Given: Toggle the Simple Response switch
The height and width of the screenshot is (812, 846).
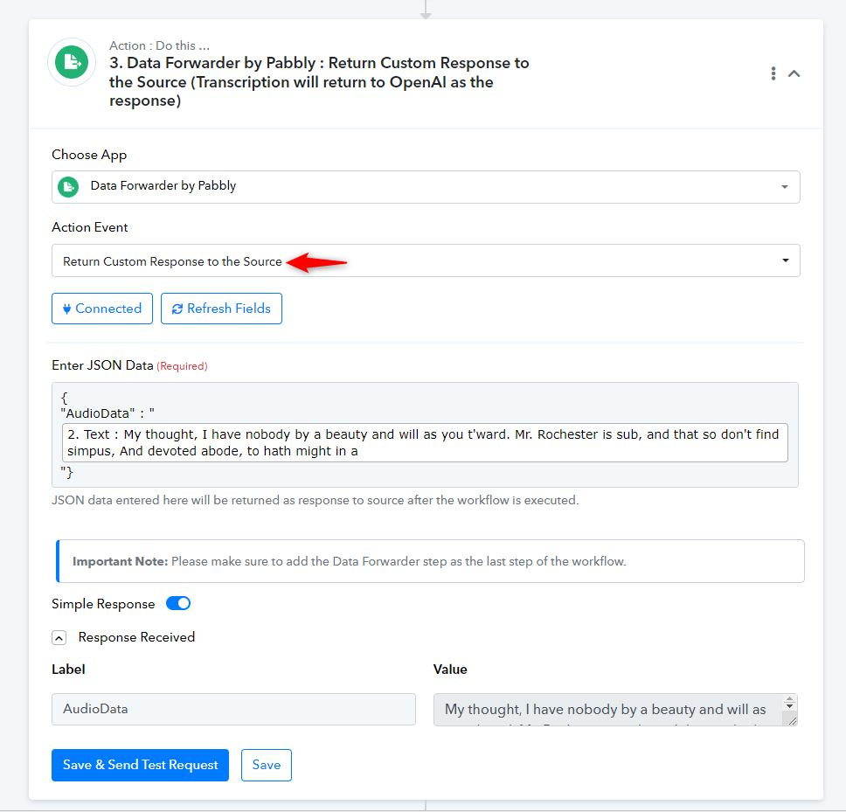Looking at the screenshot, I should [x=178, y=603].
